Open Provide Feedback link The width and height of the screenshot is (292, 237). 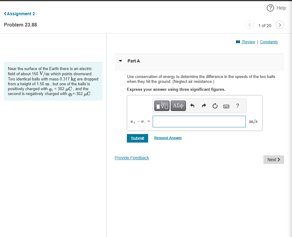coord(132,158)
